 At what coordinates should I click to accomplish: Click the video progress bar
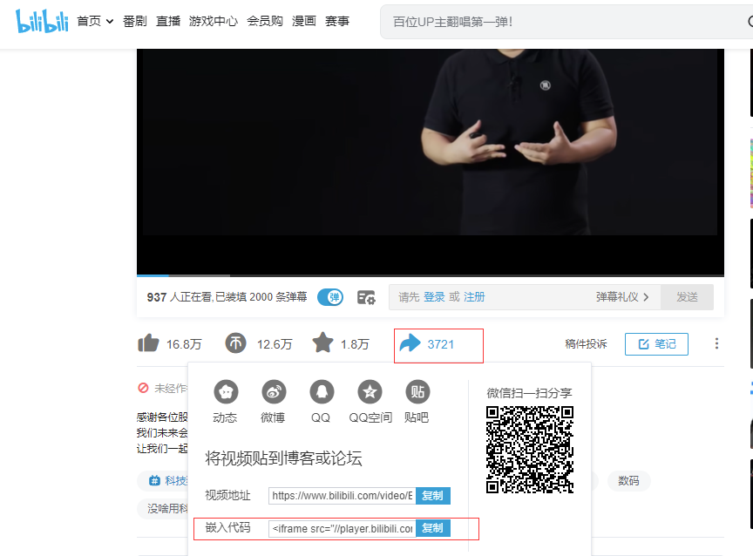coord(431,275)
